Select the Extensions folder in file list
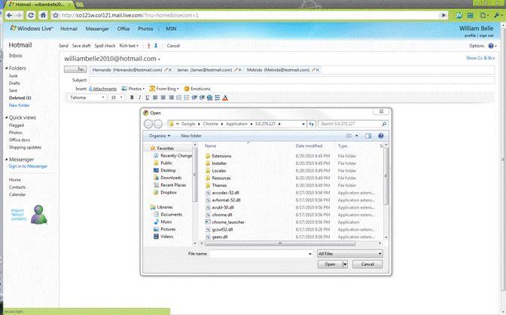Viewport: 506px width, 315px height. [x=221, y=155]
